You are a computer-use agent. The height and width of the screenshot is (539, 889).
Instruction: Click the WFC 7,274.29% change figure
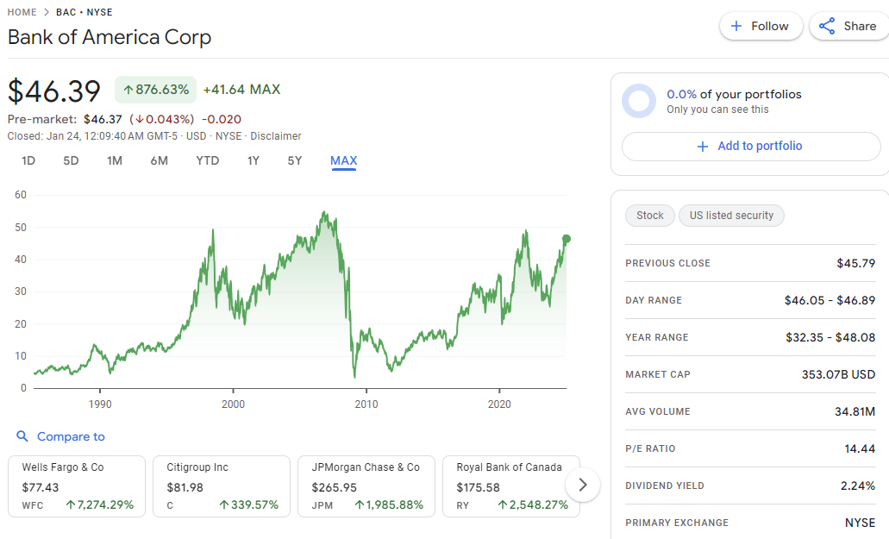[100, 505]
